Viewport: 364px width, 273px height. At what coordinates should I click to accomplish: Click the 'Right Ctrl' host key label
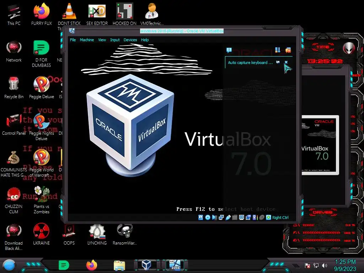point(280,218)
